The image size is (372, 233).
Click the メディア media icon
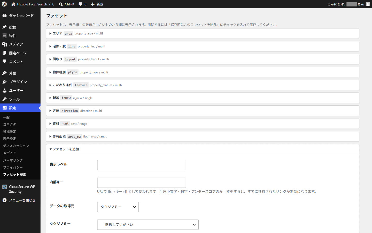tap(4, 44)
